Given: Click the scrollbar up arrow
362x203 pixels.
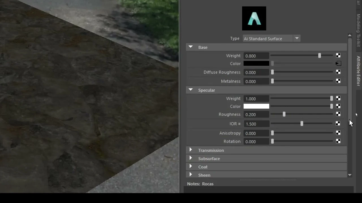Looking at the screenshot, I should 350,35.
